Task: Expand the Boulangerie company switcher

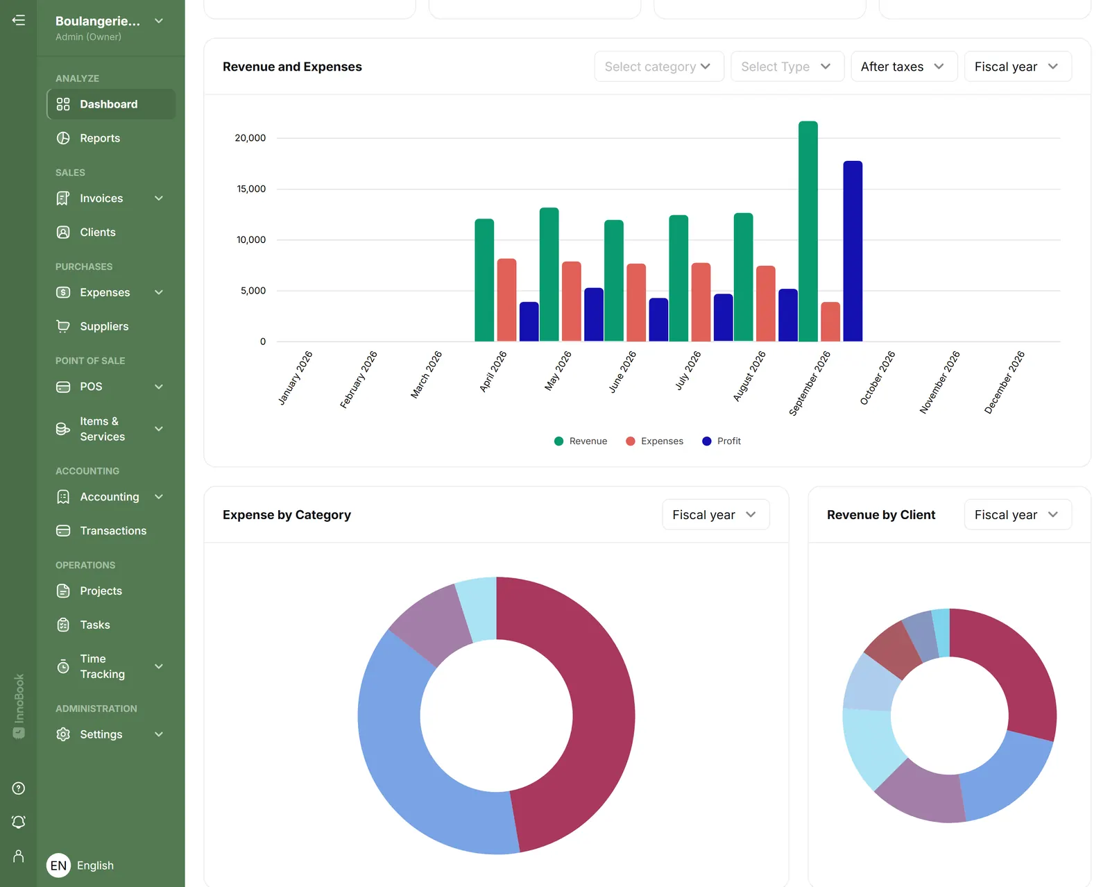Action: (x=159, y=21)
